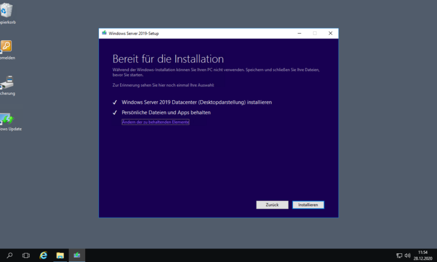
Task: Click the 'Windows Server 2019-Setup' title text
Action: pos(134,33)
